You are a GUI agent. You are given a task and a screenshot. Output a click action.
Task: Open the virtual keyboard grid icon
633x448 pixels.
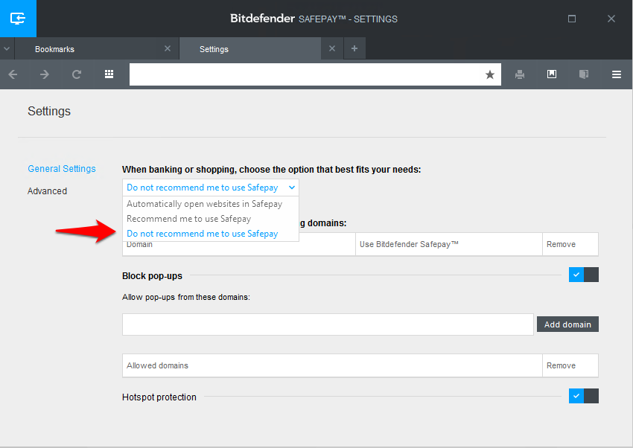[x=109, y=74]
